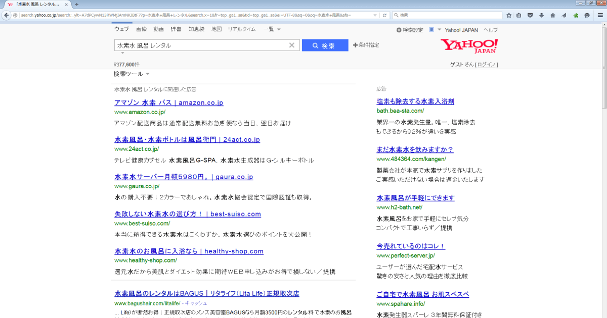Click the address bar URL field
The height and width of the screenshot is (318, 607).
pos(197,15)
